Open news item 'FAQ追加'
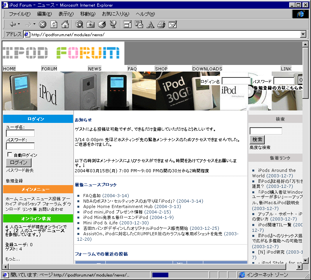311x280 pixels. (92, 196)
